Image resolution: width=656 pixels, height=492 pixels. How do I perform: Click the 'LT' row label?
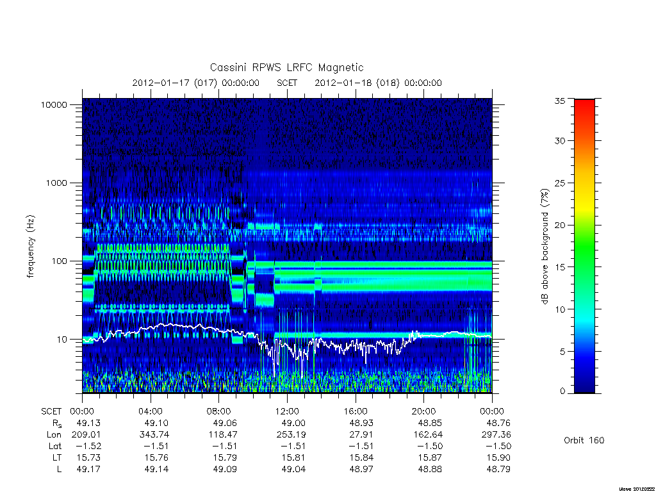pos(57,457)
